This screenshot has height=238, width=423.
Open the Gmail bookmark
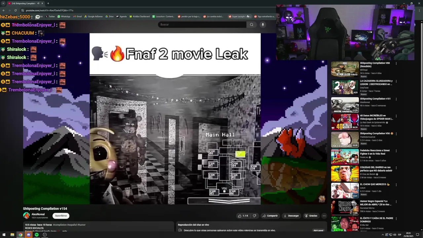(x=77, y=17)
